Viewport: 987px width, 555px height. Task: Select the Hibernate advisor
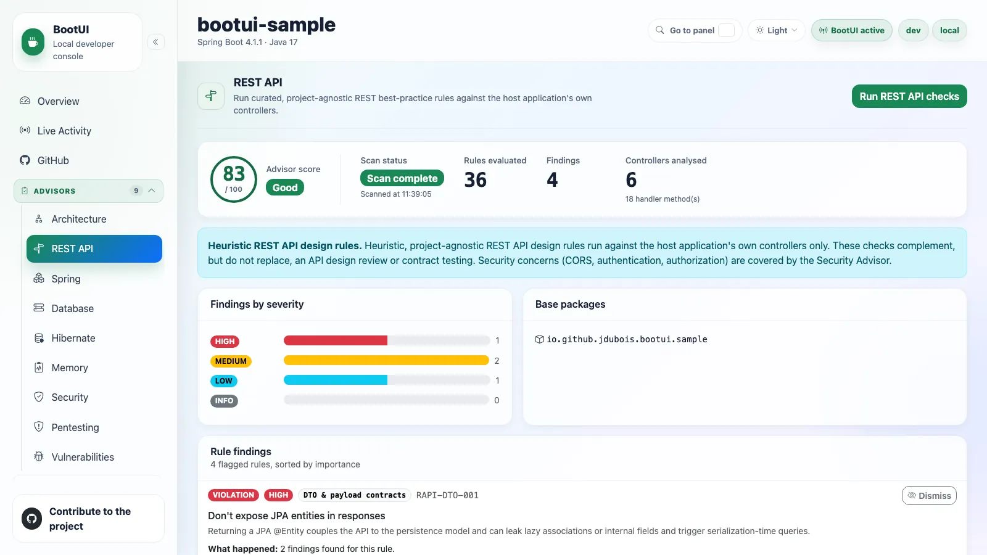[x=94, y=338]
